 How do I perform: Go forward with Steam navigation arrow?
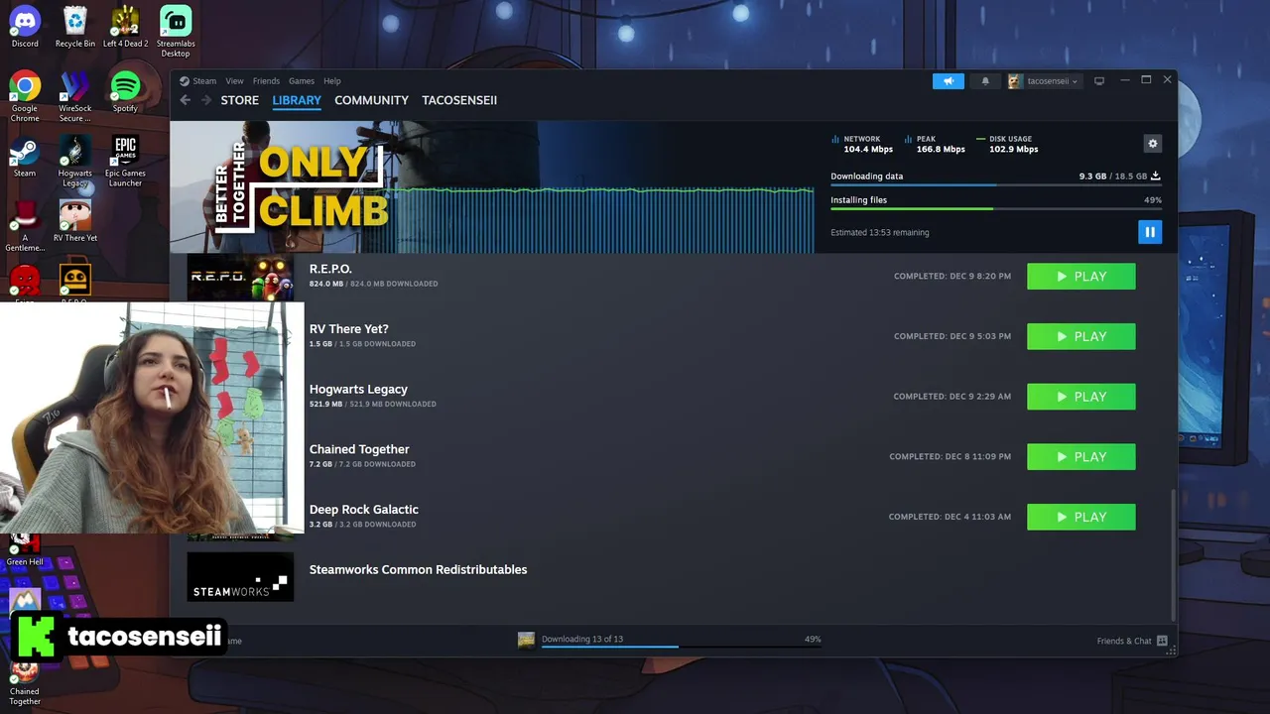(206, 100)
